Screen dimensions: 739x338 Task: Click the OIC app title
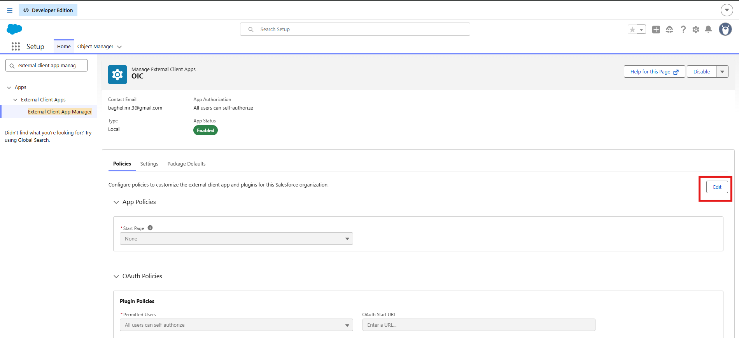pos(137,76)
